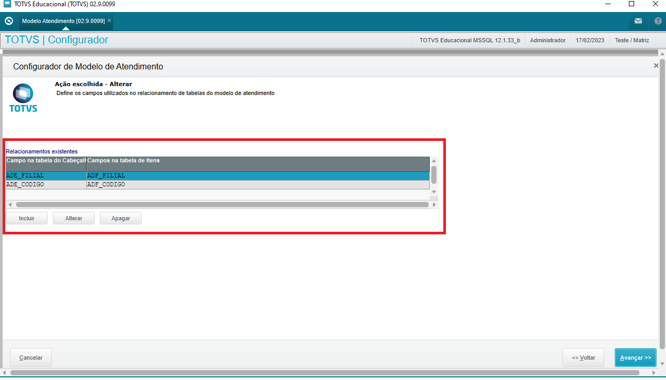The height and width of the screenshot is (380, 666).
Task: Maximize the TOTVS Educacional window
Action: tap(631, 4)
